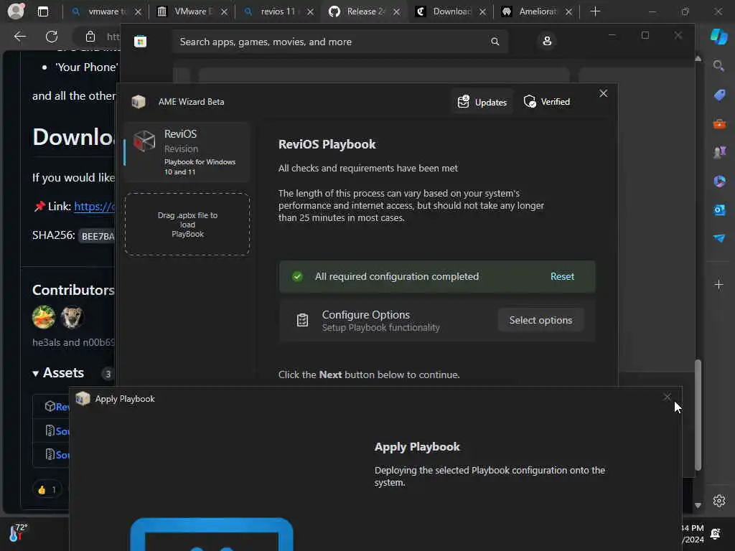The height and width of the screenshot is (551, 735).
Task: Focus the Microsoft Store search field
Action: pyautogui.click(x=340, y=42)
